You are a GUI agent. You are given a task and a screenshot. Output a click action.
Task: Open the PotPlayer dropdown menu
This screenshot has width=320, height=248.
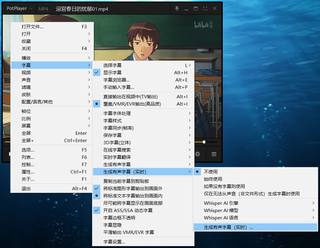pyautogui.click(x=19, y=9)
